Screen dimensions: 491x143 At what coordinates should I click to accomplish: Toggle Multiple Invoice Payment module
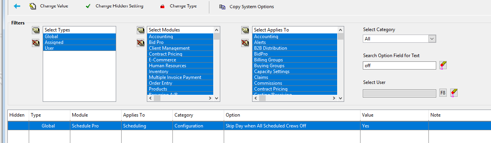(180, 77)
